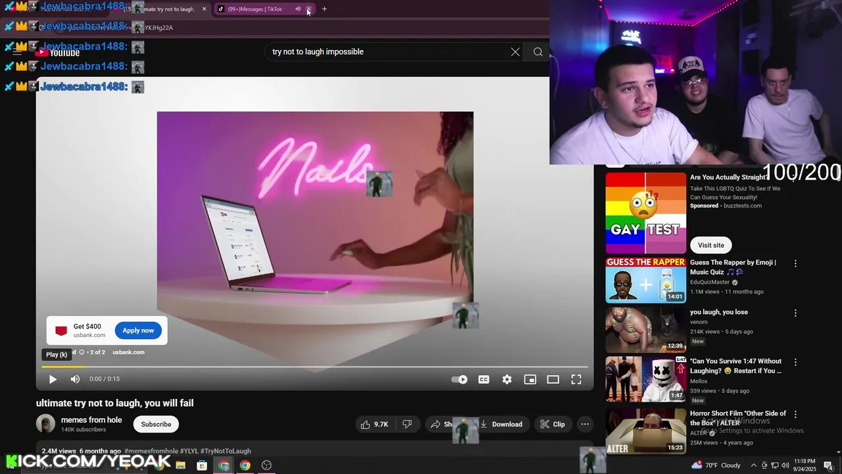Viewport: 842px width, 474px height.
Task: Open more actions menu below the video
Action: coord(585,425)
